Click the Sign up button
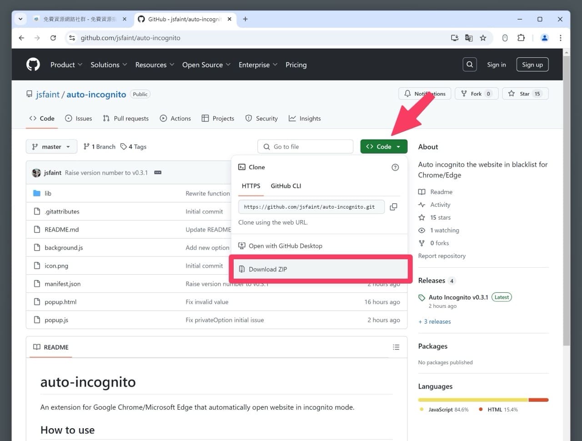Viewport: 582px width, 441px height. [x=532, y=65]
